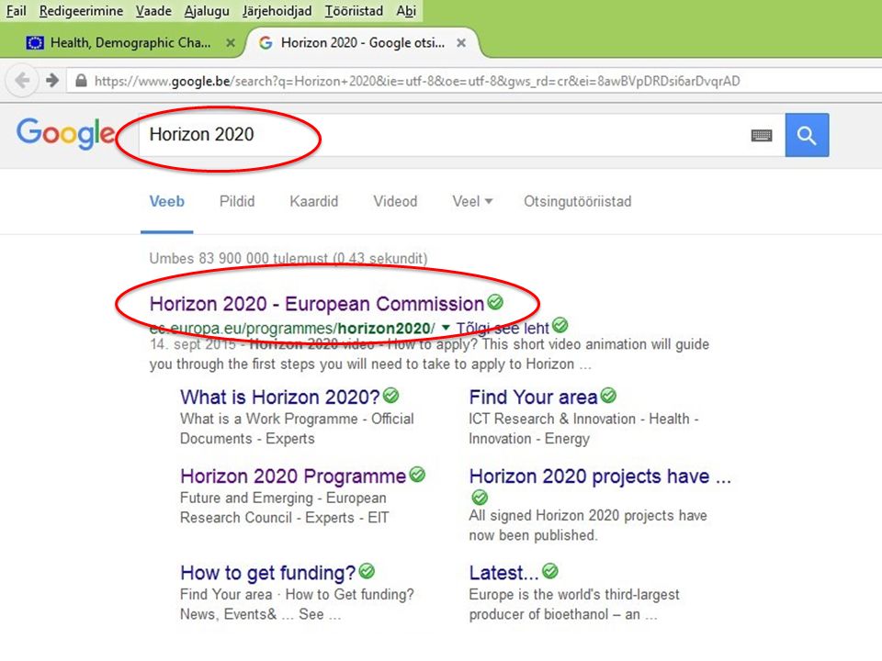Select the Horizon 2020 - Google otsi... tab
This screenshot has width=882, height=661.
(363, 43)
